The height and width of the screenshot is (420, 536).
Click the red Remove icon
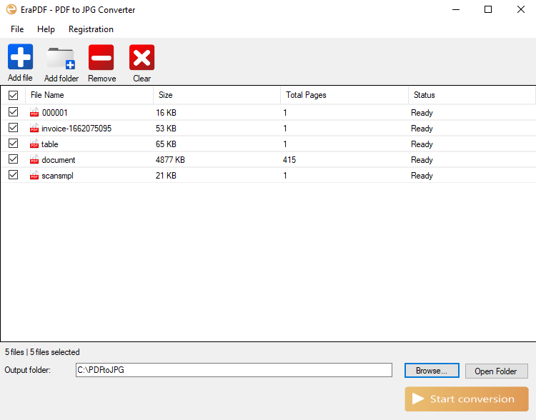coord(101,57)
